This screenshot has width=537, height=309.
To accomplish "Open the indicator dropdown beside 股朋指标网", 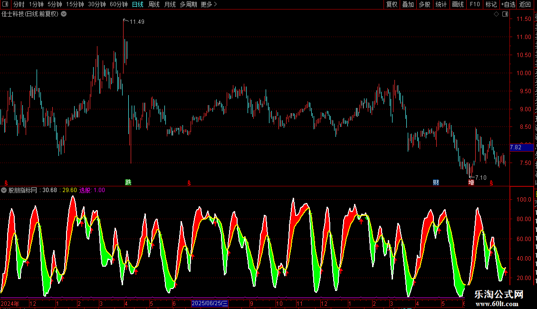I will (x=4, y=190).
